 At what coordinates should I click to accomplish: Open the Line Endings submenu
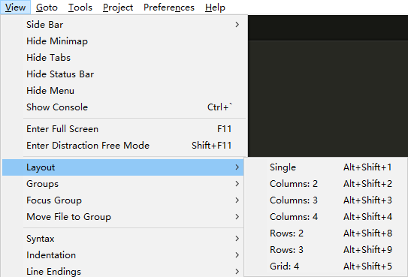click(x=122, y=271)
